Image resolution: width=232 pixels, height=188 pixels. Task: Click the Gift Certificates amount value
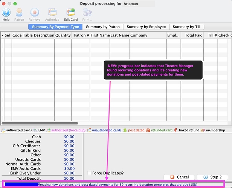(x=69, y=146)
